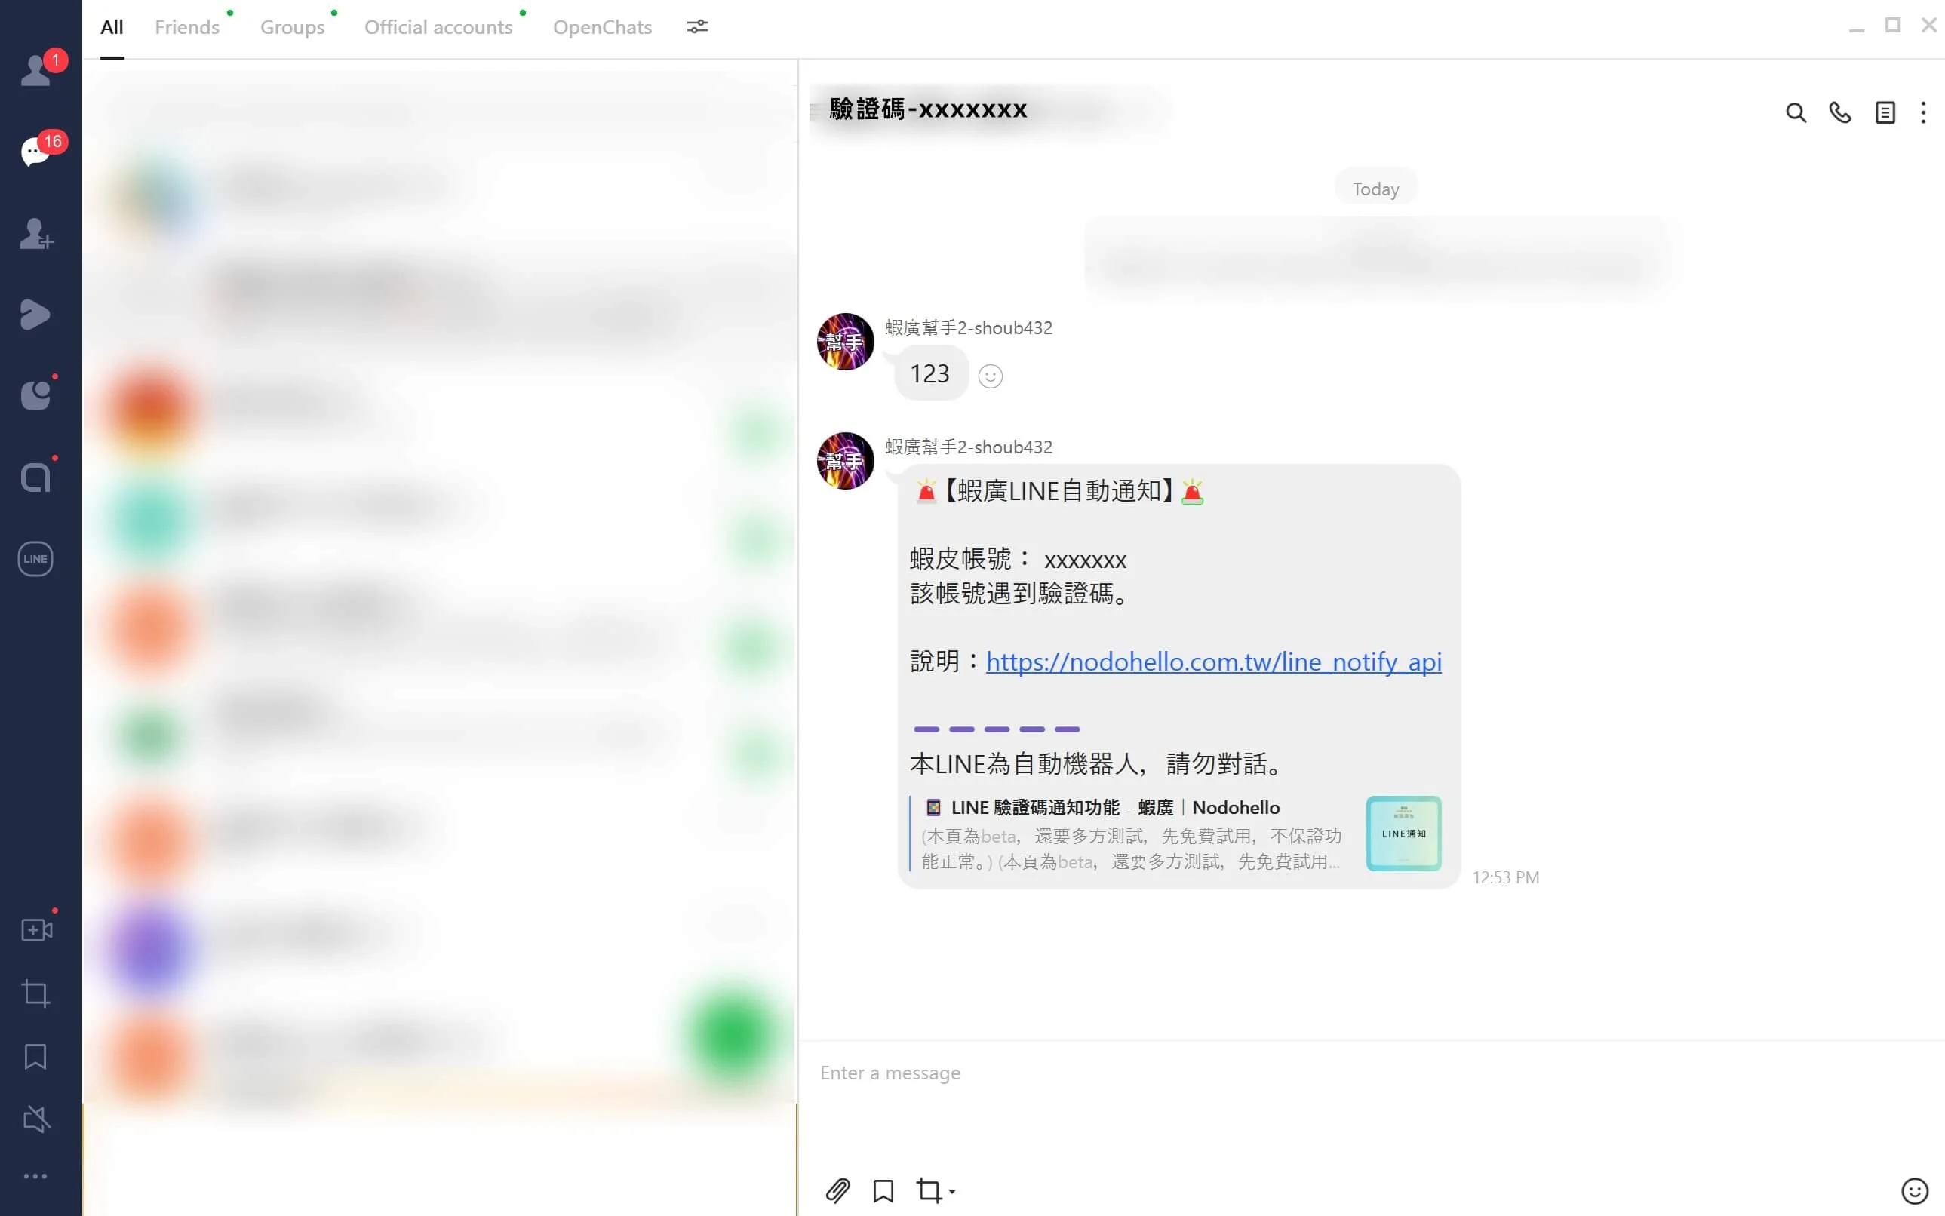Open the fifth sidebar icon with red dot

(35, 395)
